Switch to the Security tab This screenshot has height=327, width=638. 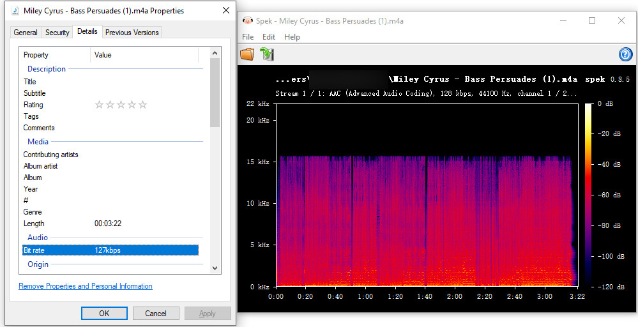(57, 33)
